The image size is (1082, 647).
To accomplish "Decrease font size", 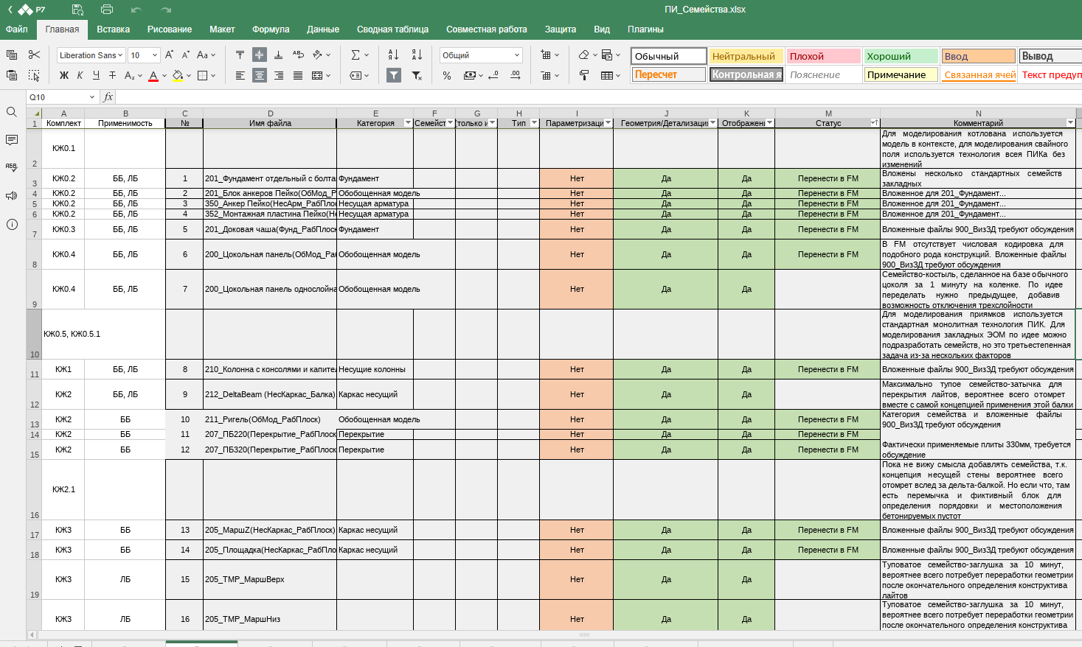I will (x=185, y=55).
